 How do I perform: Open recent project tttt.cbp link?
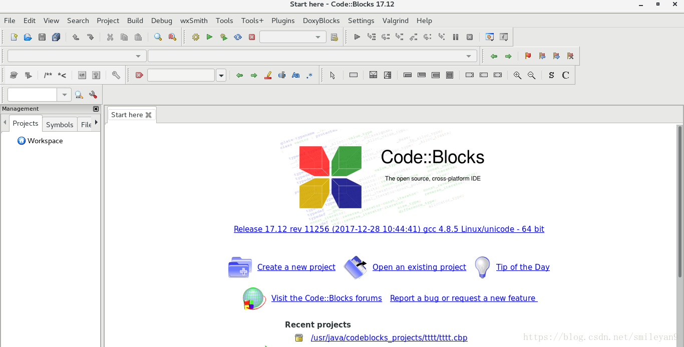(389, 338)
